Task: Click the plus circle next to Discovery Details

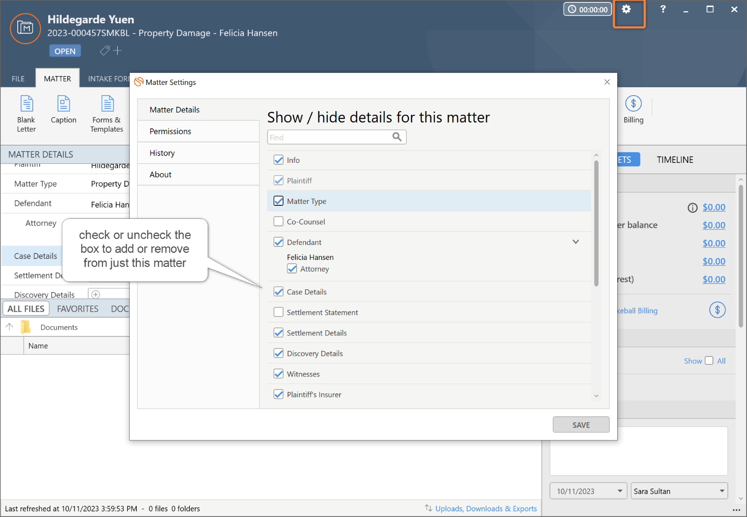Action: [x=96, y=294]
